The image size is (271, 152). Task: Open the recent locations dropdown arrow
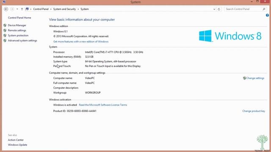pyautogui.click(x=17, y=9)
